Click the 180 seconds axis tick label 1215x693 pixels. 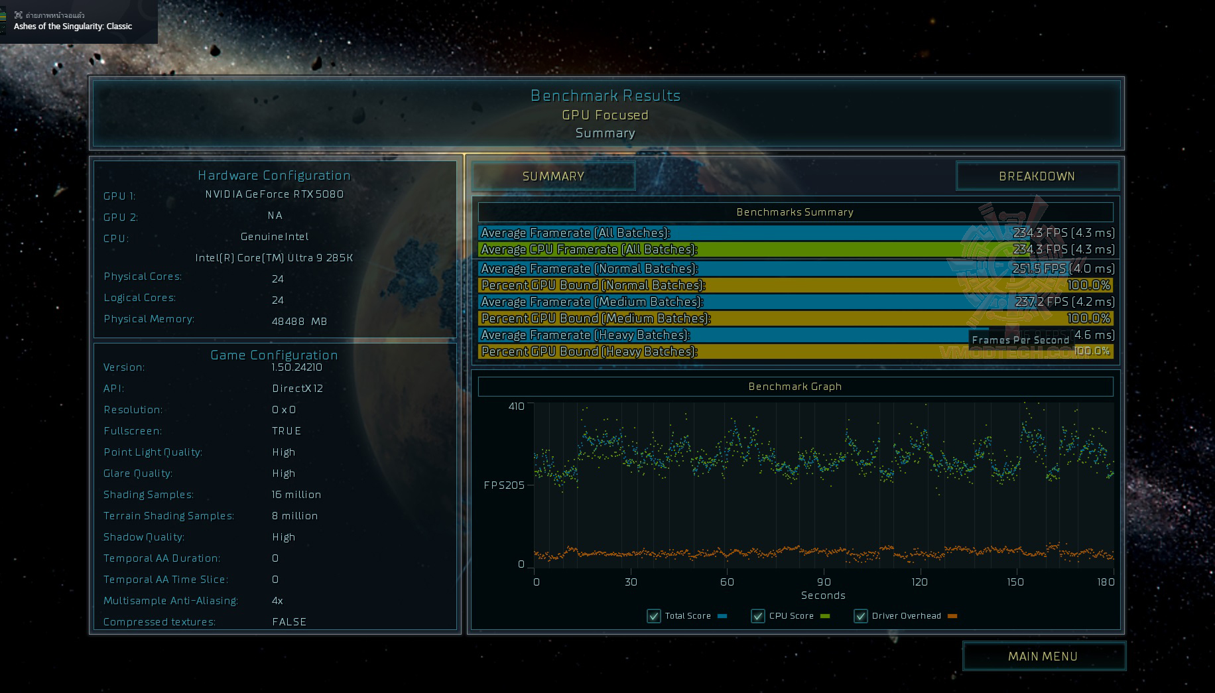(x=1106, y=582)
